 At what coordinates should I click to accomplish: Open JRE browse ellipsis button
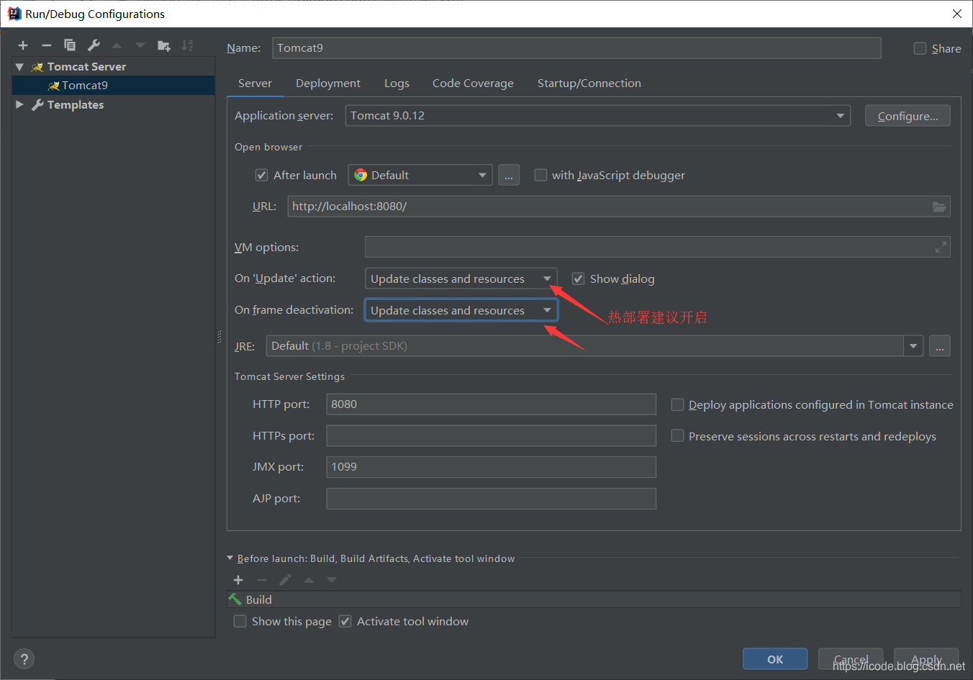pyautogui.click(x=940, y=346)
